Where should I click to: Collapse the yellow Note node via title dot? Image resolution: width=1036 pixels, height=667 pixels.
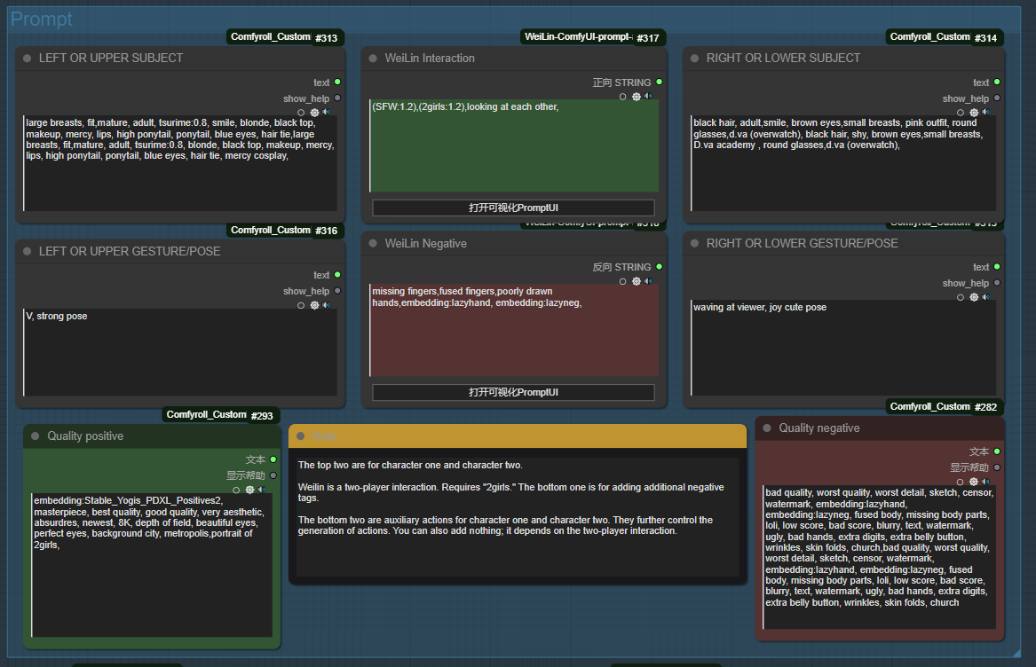point(301,436)
